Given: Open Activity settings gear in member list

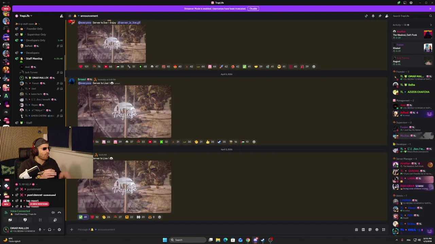Looking at the screenshot, I should (408, 25).
